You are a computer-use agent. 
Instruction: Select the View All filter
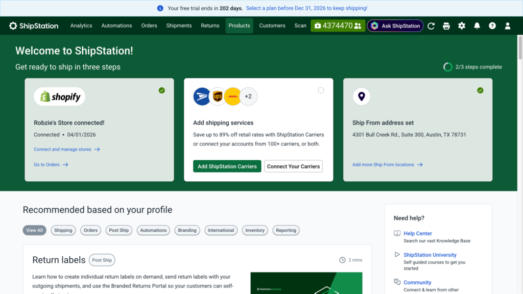pos(34,230)
